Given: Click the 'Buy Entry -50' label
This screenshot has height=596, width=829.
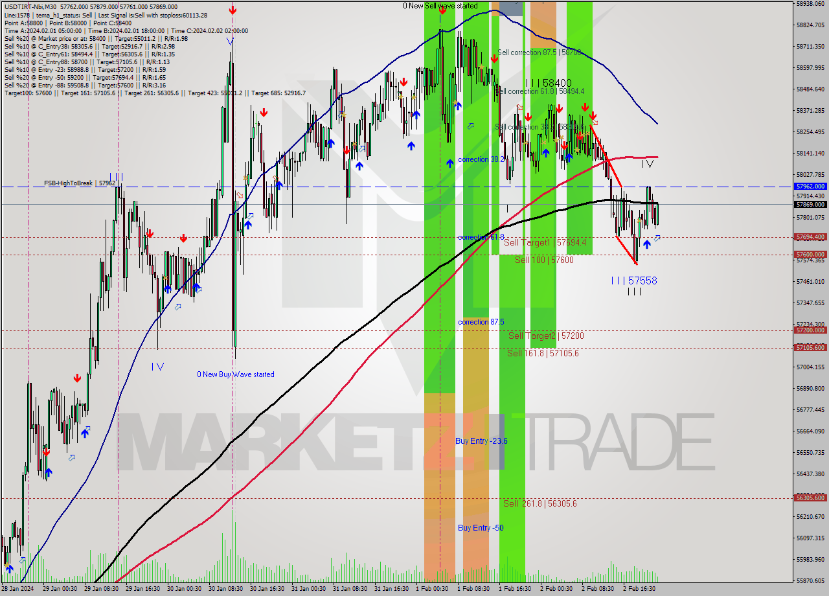Looking at the screenshot, I should [x=481, y=528].
